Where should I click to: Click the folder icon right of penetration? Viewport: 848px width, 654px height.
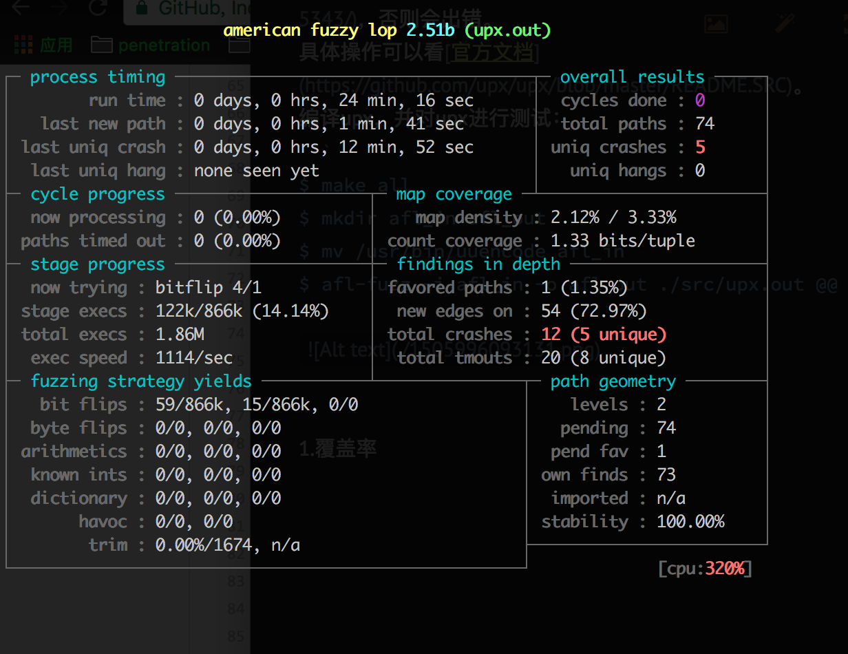pos(239,45)
